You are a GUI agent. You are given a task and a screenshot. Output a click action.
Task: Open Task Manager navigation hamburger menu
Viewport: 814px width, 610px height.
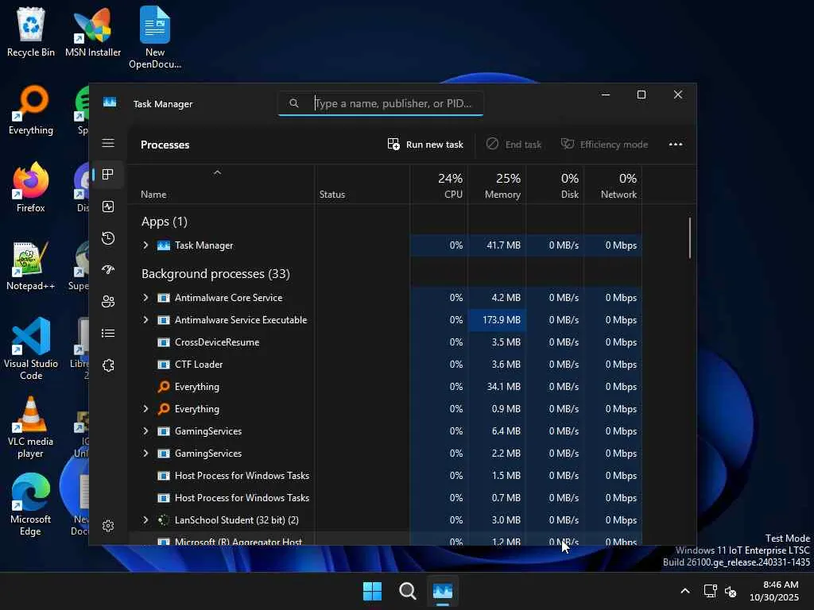[108, 143]
